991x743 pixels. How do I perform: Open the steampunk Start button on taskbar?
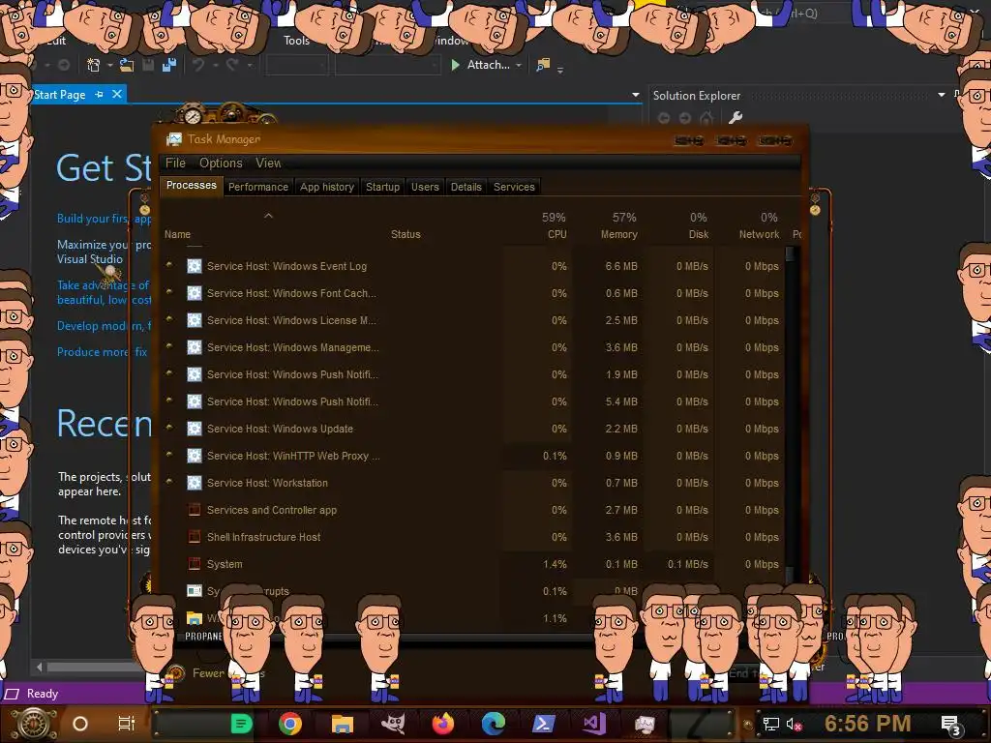pyautogui.click(x=33, y=724)
